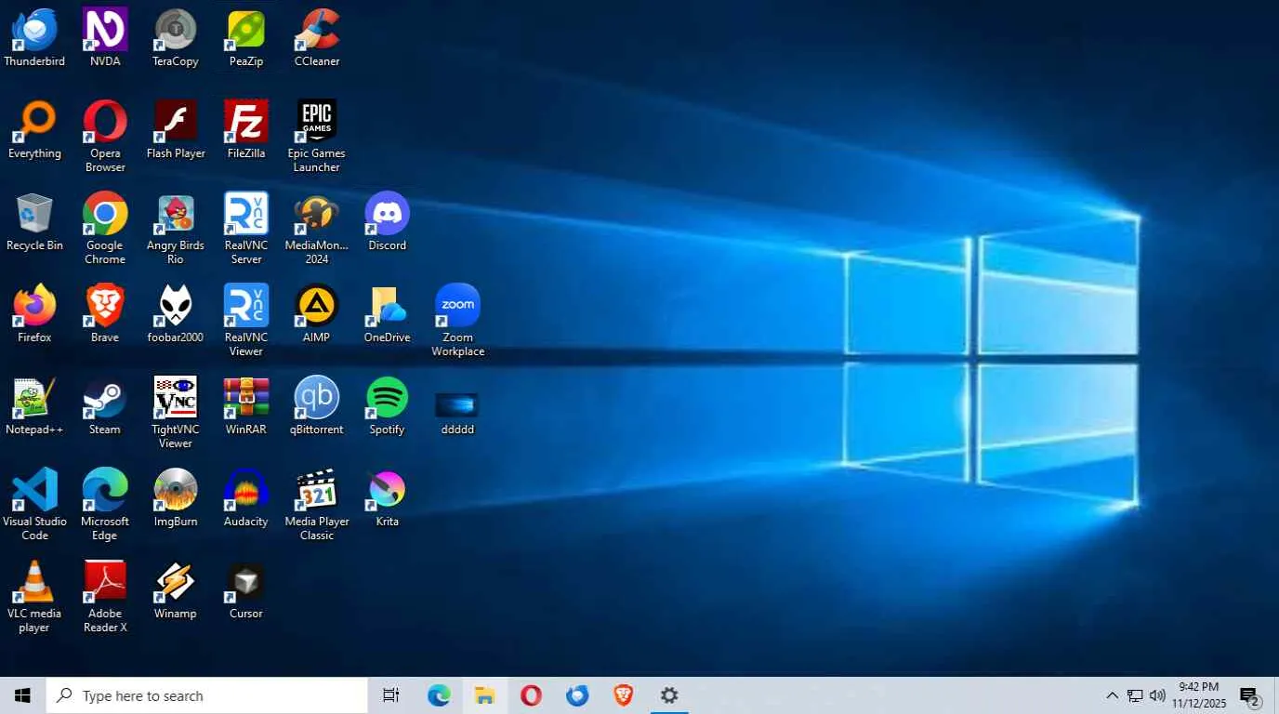Click the Visual Studio Code desktop icon

coord(34,505)
